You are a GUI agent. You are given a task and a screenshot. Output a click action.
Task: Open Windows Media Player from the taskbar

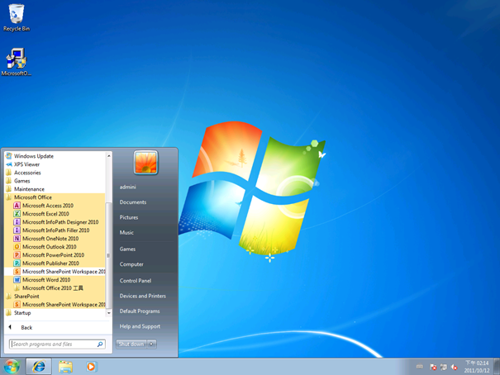point(91,367)
